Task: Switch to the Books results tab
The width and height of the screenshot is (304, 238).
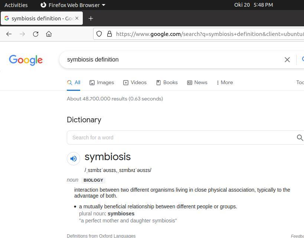Action: click(167, 83)
